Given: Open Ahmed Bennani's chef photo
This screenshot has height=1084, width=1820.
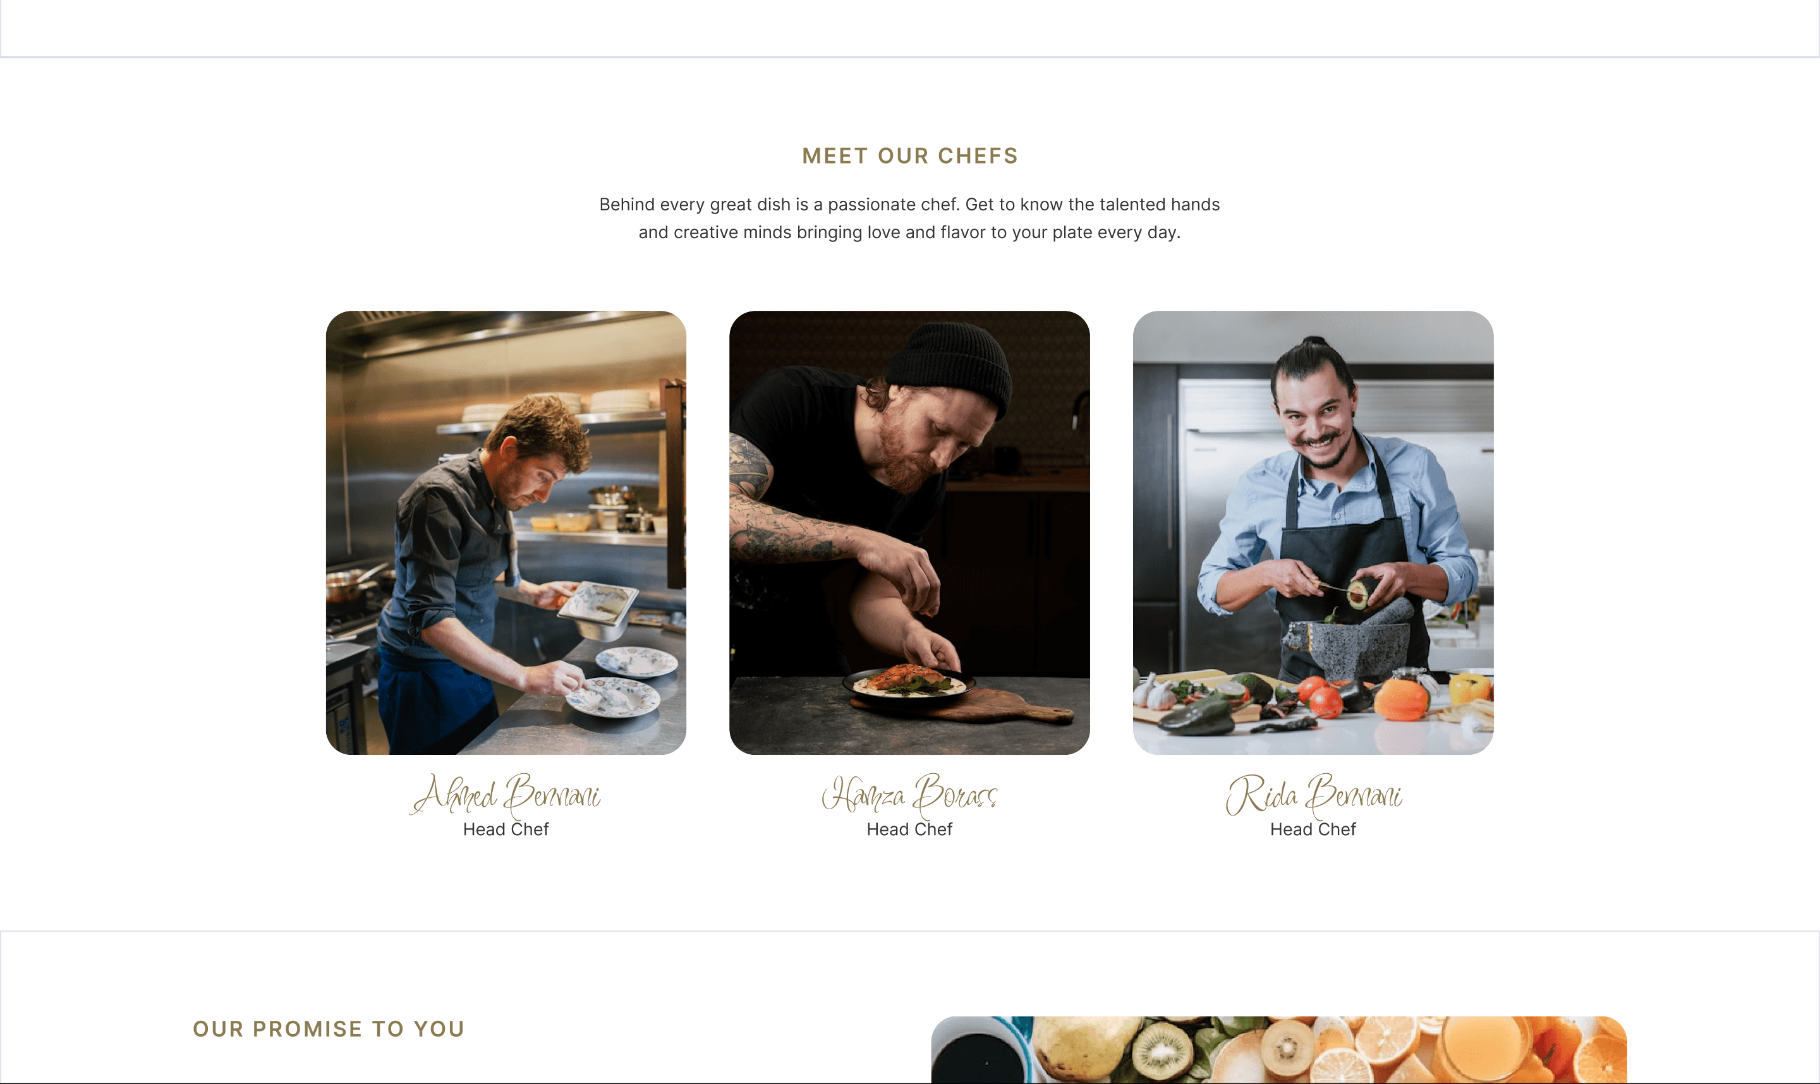Looking at the screenshot, I should coord(506,533).
